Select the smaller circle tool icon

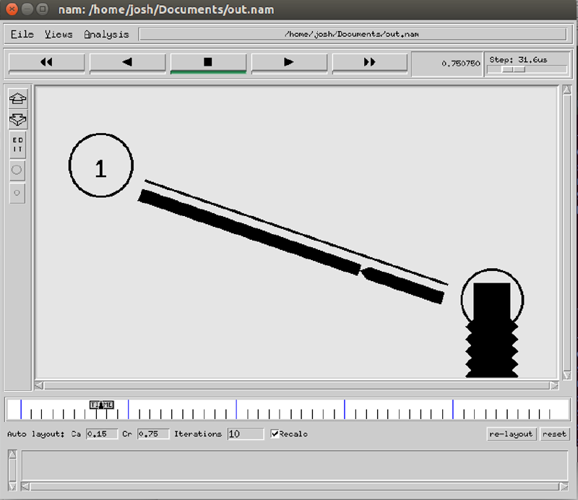pyautogui.click(x=17, y=194)
